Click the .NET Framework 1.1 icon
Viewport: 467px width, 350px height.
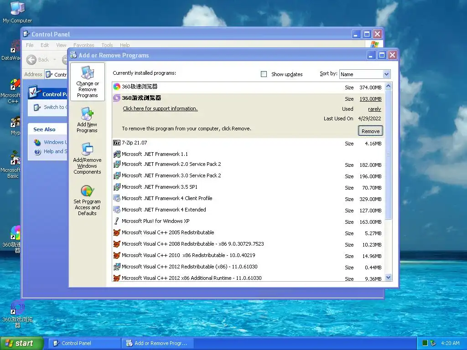point(117,154)
